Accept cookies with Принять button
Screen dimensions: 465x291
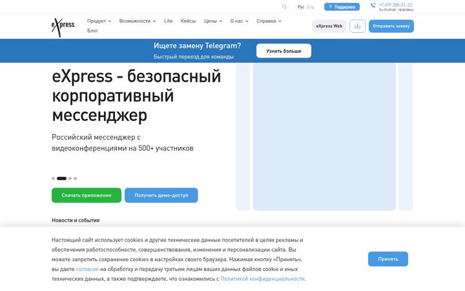click(388, 259)
